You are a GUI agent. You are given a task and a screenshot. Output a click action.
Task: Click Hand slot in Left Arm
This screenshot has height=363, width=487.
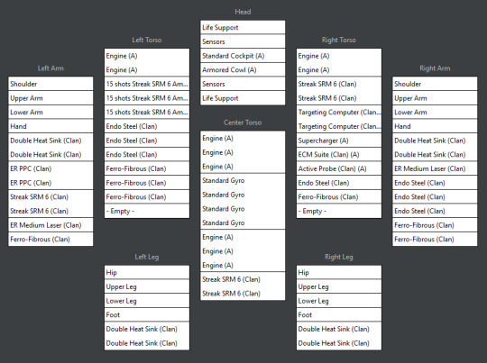[x=51, y=126]
